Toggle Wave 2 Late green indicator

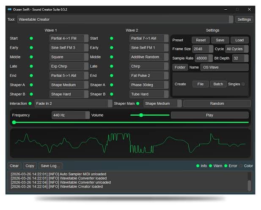pyautogui.click(x=112, y=66)
